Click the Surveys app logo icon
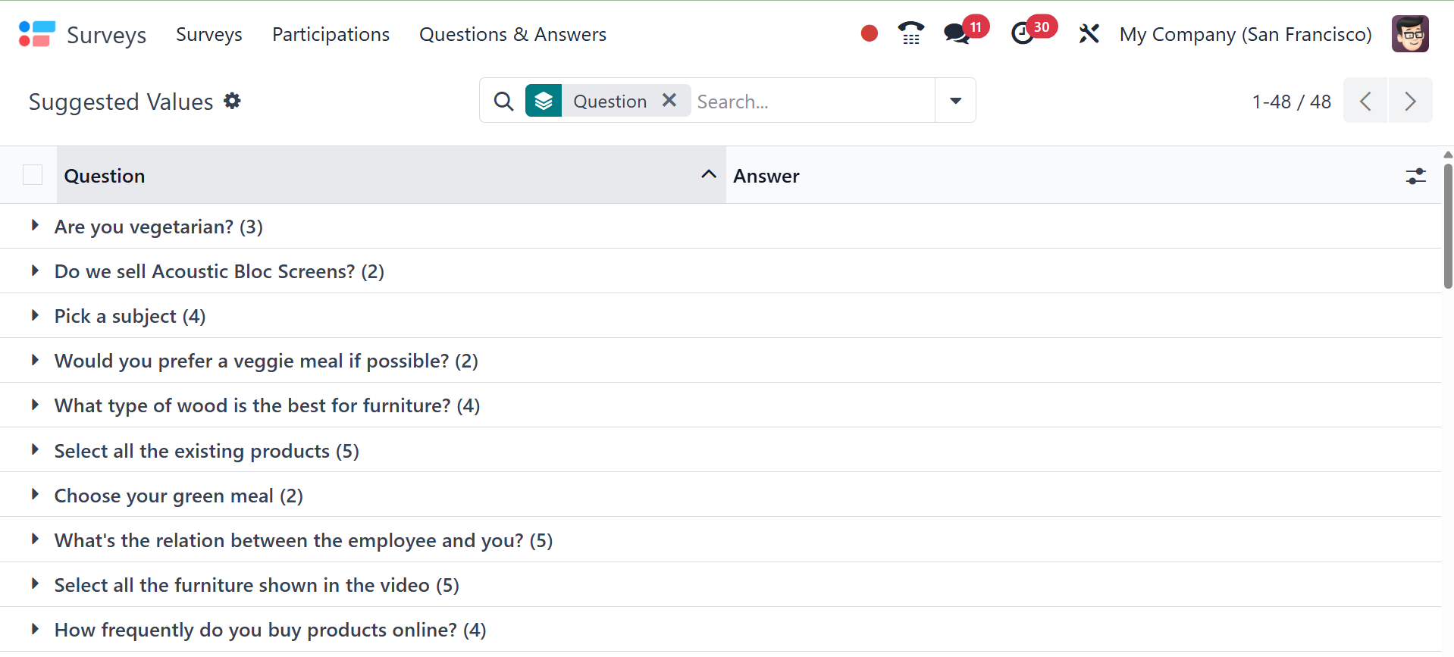 [x=36, y=34]
